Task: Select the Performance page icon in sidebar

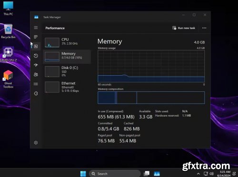Action: [36, 46]
